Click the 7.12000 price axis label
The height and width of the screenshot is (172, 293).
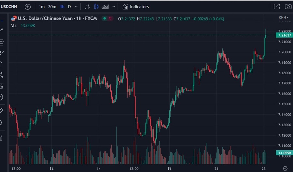click(x=285, y=135)
